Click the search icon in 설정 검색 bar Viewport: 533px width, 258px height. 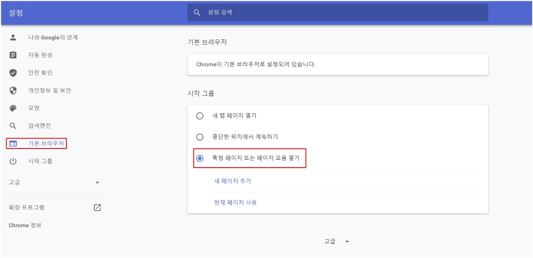198,12
